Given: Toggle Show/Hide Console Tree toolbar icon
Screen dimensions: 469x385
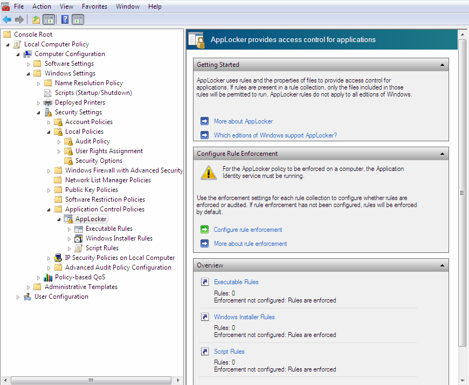Looking at the screenshot, I should [x=49, y=20].
